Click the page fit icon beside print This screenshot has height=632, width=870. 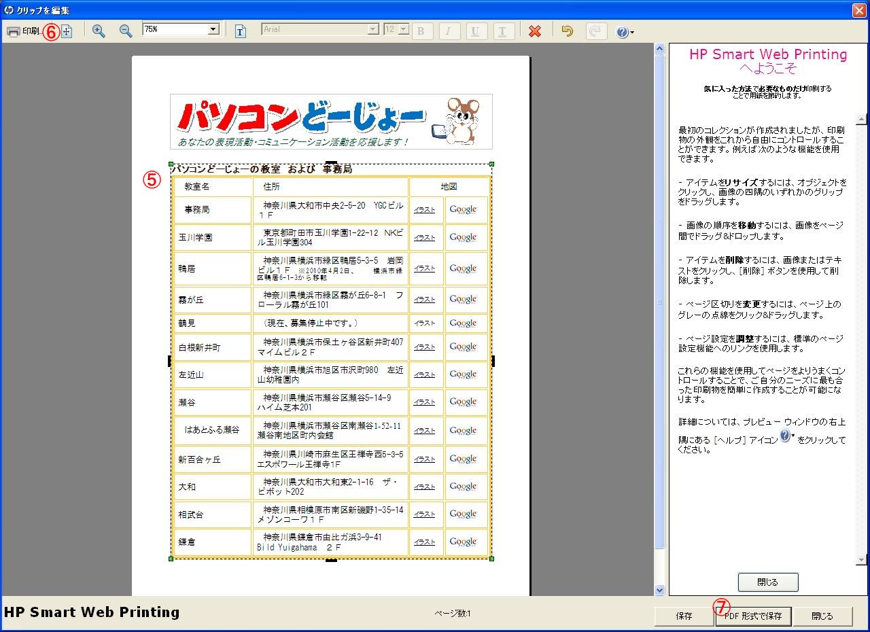click(x=67, y=31)
